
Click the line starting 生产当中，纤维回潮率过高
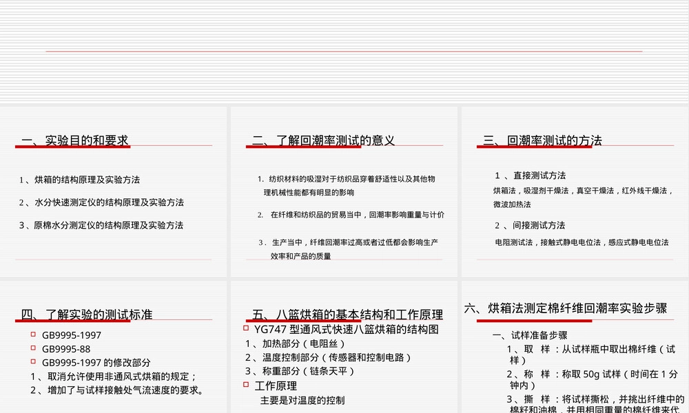coord(348,242)
